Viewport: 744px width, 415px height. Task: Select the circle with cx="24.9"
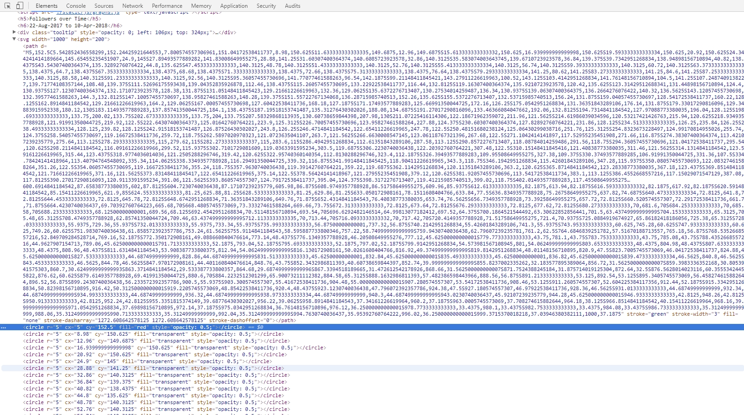pos(148,361)
